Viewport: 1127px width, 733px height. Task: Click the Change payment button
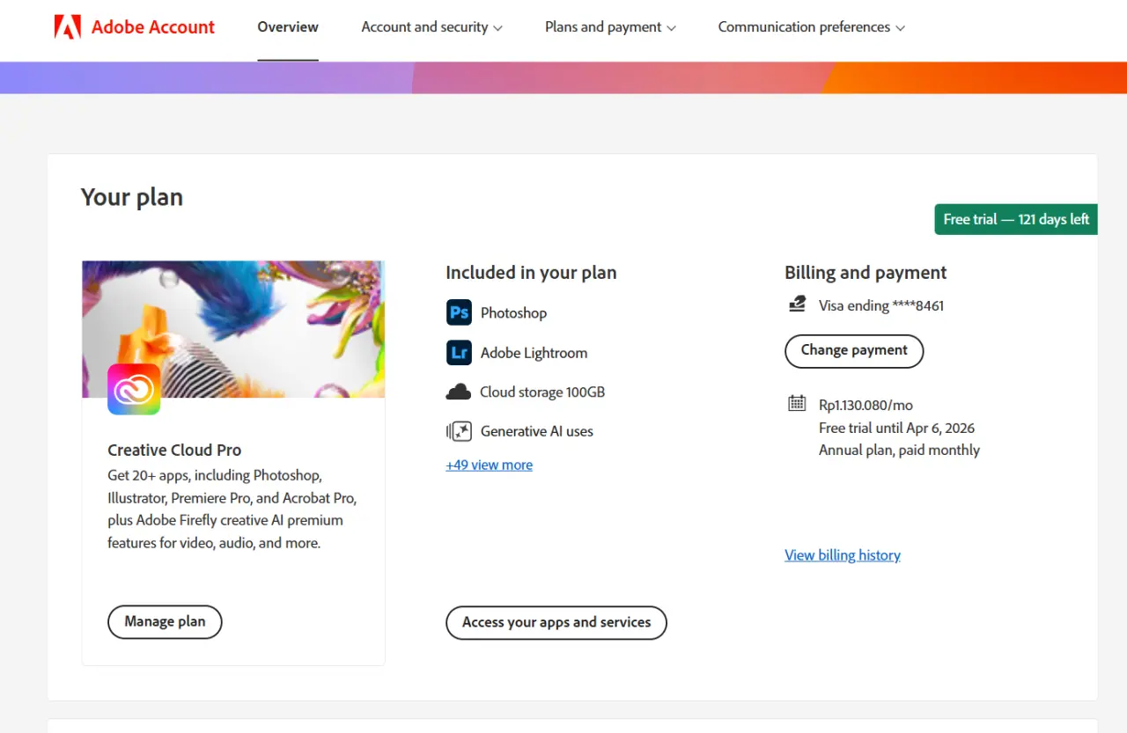[x=854, y=350]
